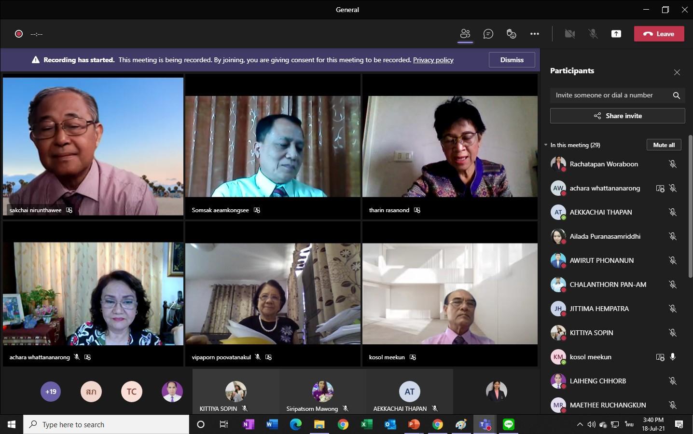
Task: Click spotlight icon next to achara whattananarong in list
Action: click(x=660, y=189)
